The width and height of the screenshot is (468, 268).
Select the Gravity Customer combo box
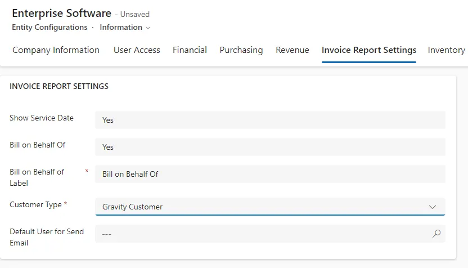pyautogui.click(x=270, y=207)
